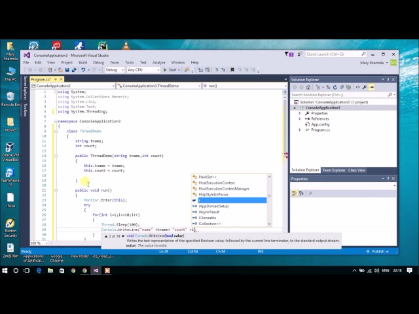The image size is (419, 314).
Task: Click the New Project toolbar icon
Action: (50, 70)
